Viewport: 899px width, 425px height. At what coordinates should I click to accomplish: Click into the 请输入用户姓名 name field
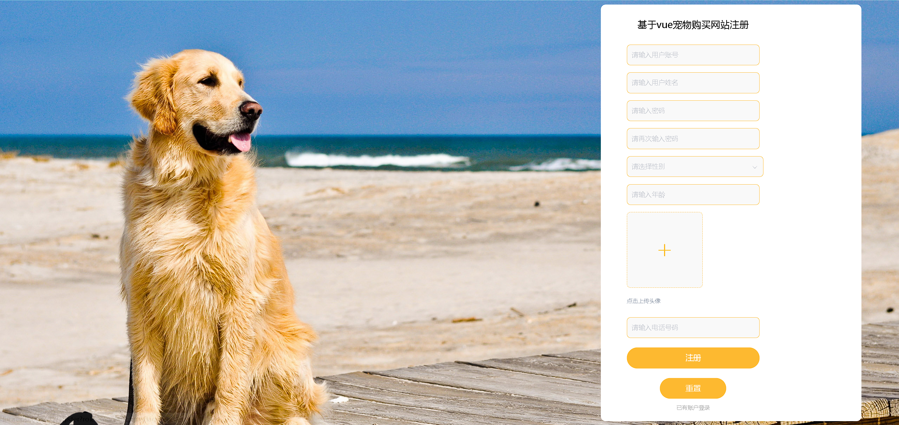(693, 83)
